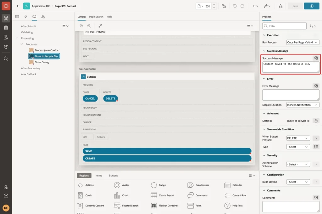The width and height of the screenshot is (322, 214).
Task: Select the CANCEL button in the layout
Action: pyautogui.click(x=90, y=98)
